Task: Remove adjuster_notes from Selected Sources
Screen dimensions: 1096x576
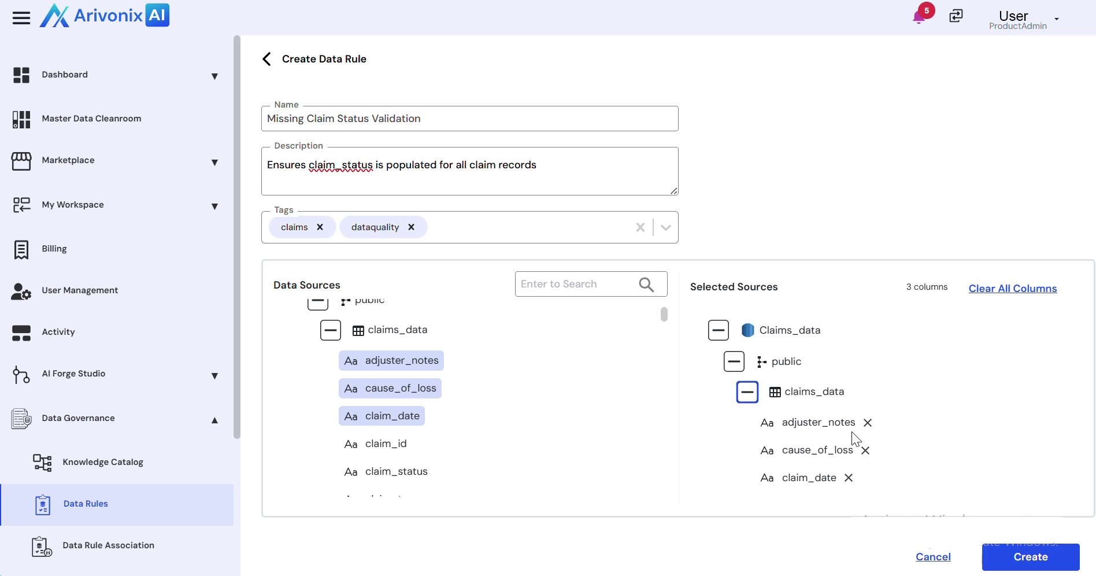Action: 868,423
